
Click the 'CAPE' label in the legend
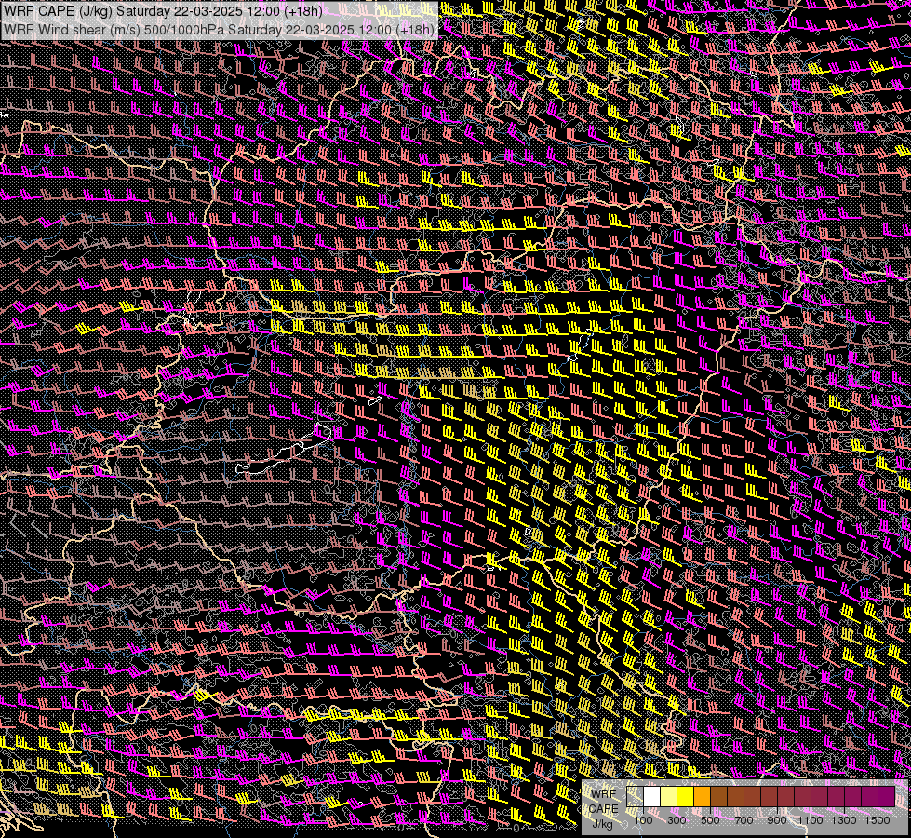[x=604, y=809]
